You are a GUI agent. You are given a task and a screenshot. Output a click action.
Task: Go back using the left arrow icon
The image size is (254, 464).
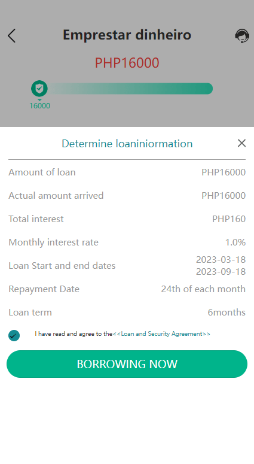pos(11,36)
